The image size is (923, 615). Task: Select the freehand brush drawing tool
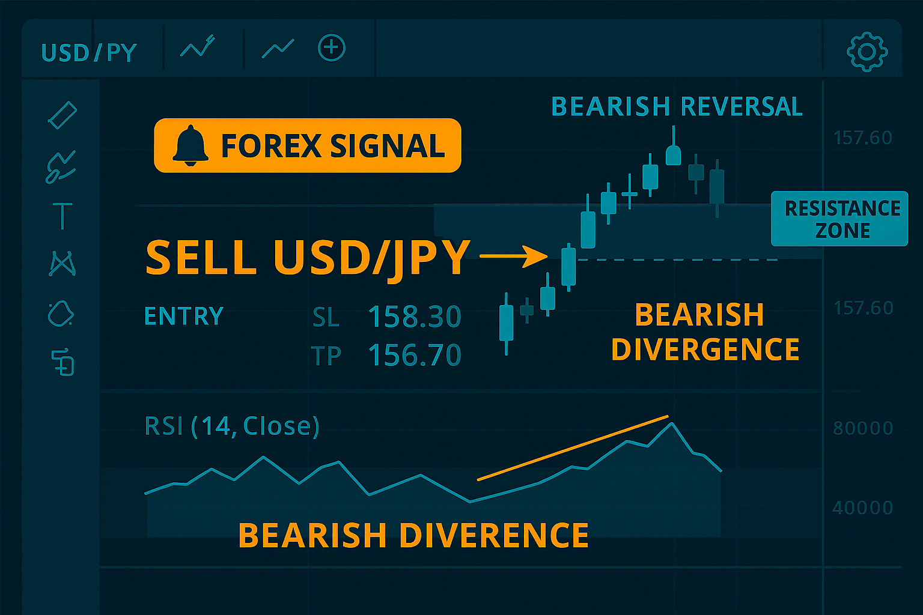61,166
